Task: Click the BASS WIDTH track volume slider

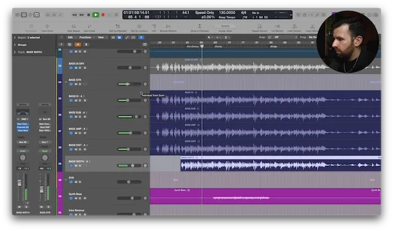Action: [130, 165]
